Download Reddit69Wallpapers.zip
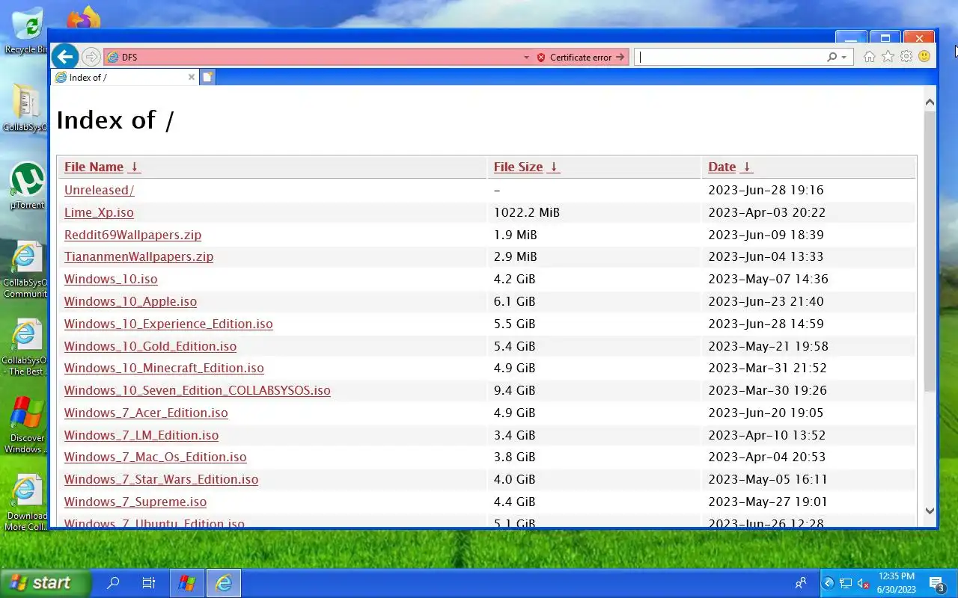 132,235
